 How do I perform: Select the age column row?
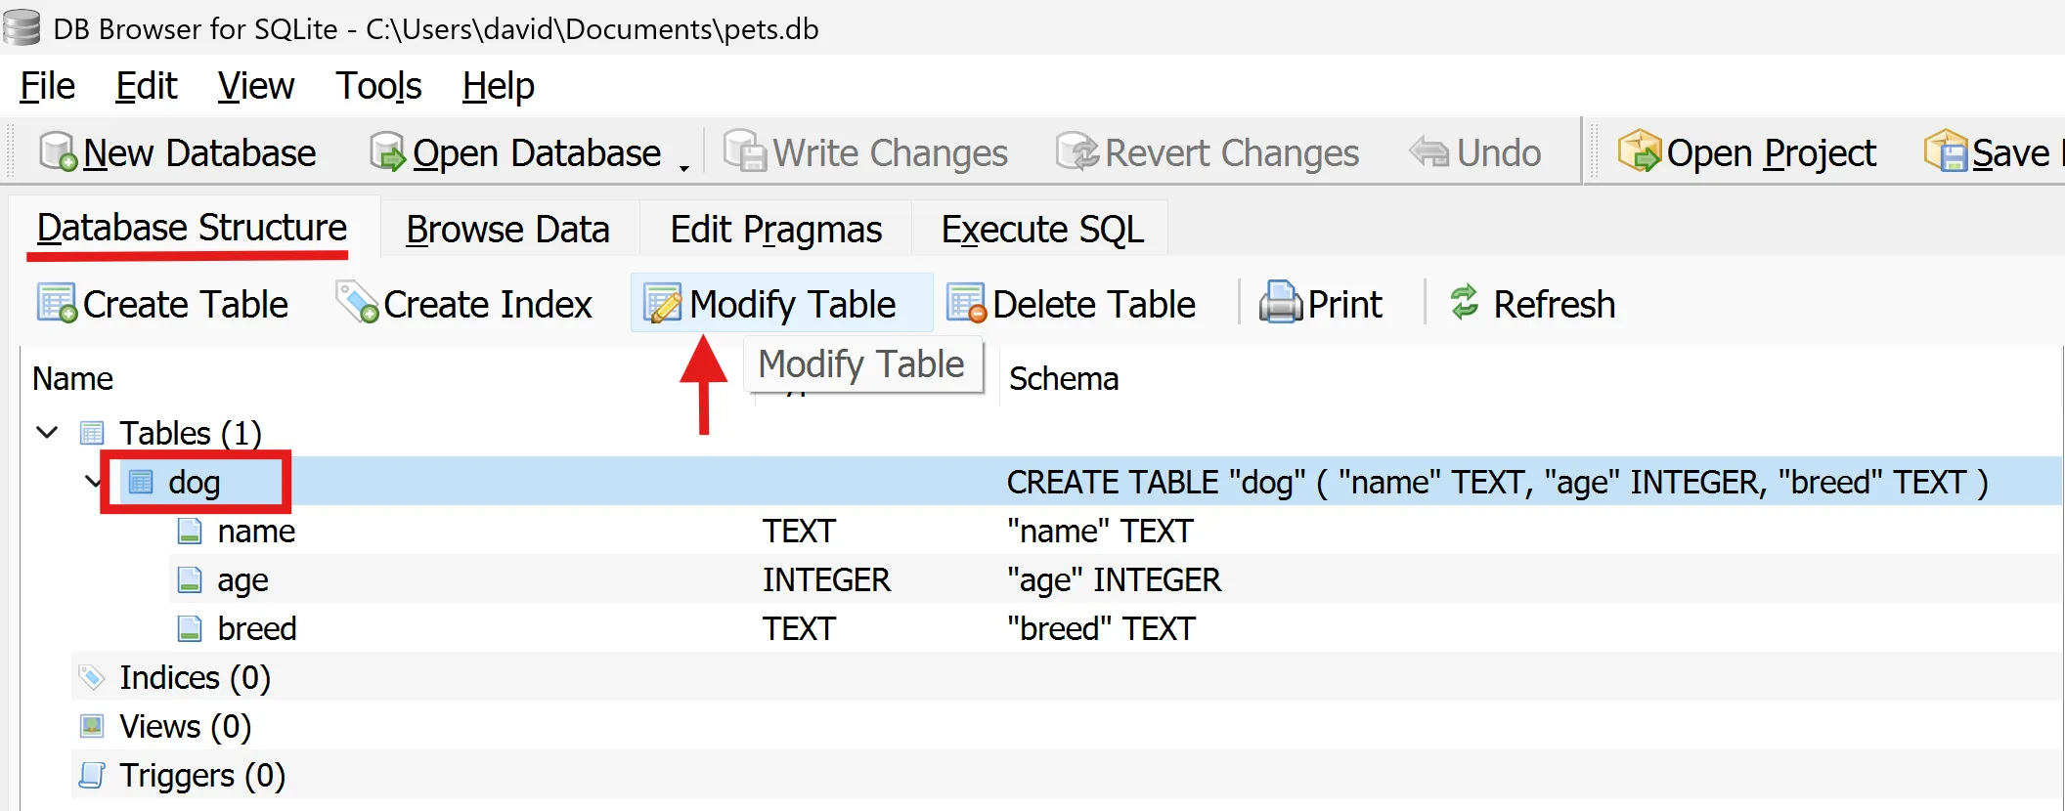tap(242, 579)
